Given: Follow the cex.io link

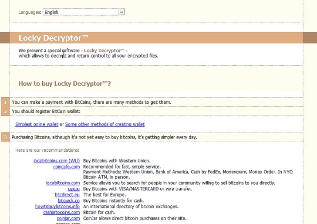Looking at the screenshot, I should (74, 189).
